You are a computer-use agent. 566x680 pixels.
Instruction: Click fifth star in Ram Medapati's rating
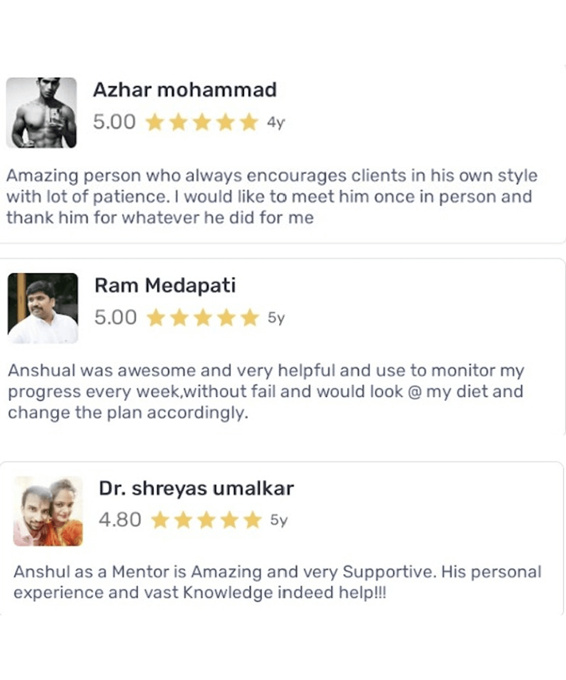click(250, 318)
